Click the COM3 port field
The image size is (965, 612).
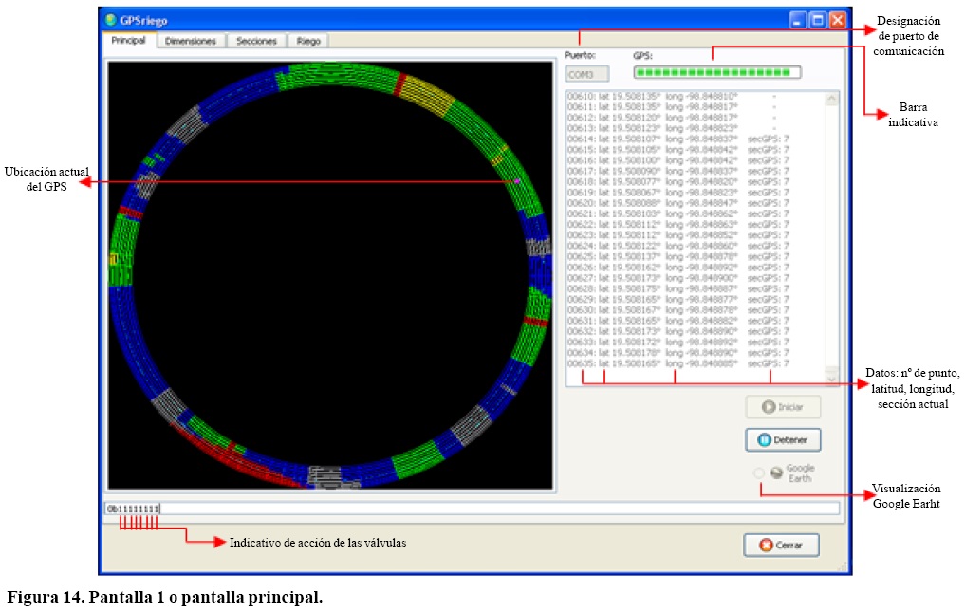(586, 73)
